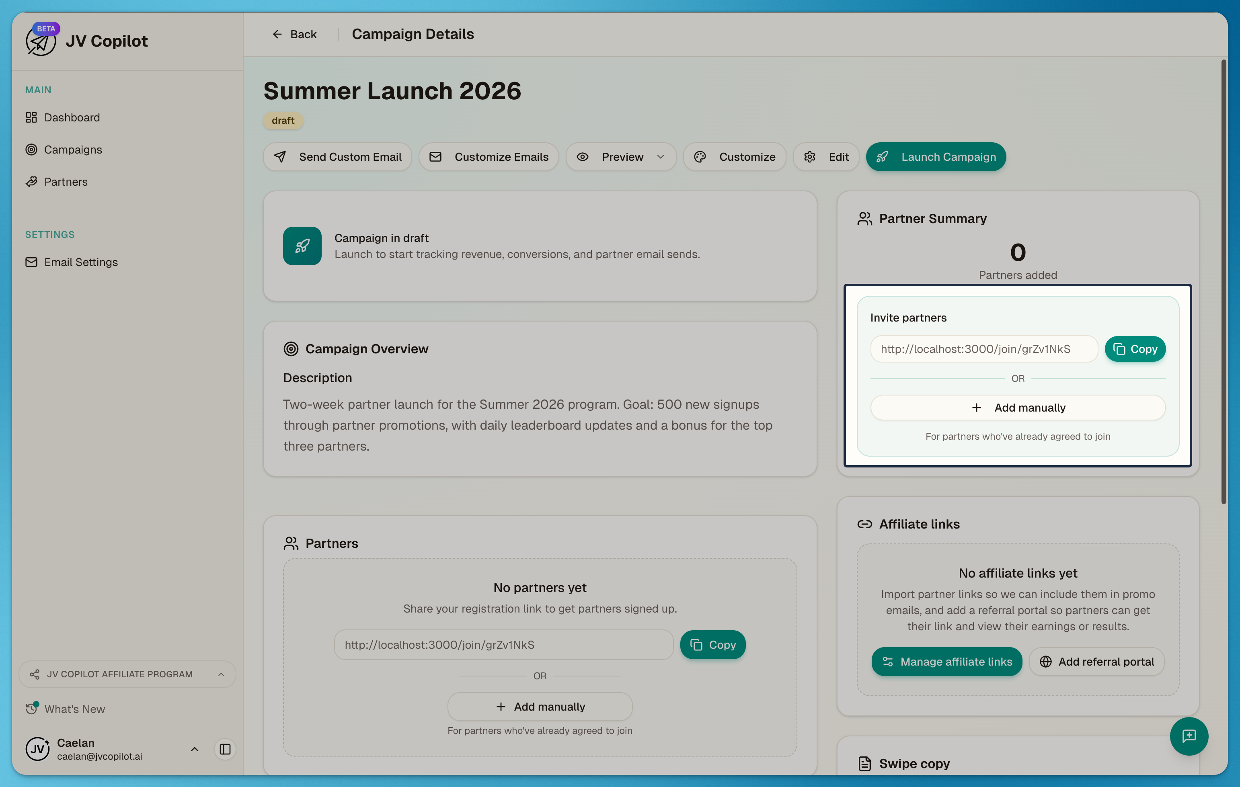The image size is (1240, 787).
Task: Click the BETA badge on the logo
Action: click(x=46, y=29)
